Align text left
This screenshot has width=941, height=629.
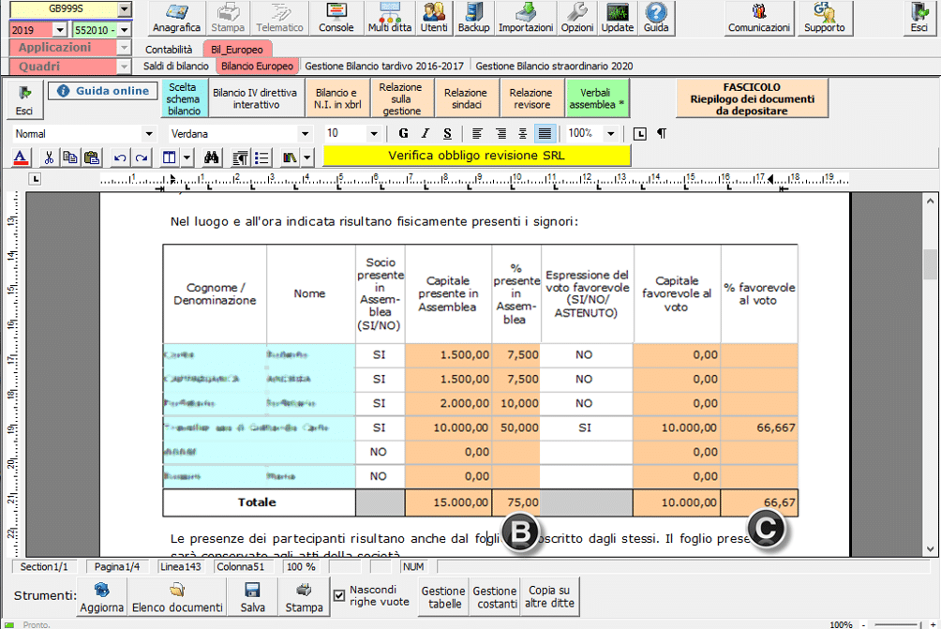pyautogui.click(x=477, y=133)
